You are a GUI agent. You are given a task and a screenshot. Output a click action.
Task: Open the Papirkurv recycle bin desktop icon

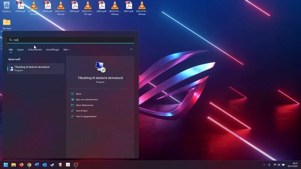click(x=7, y=7)
